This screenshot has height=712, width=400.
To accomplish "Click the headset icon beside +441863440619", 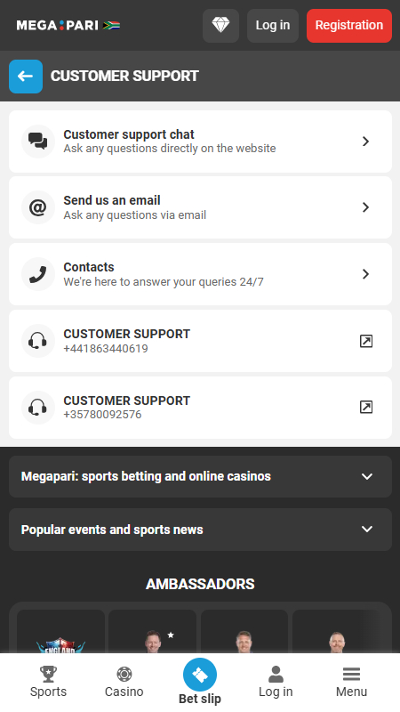I will pyautogui.click(x=38, y=341).
